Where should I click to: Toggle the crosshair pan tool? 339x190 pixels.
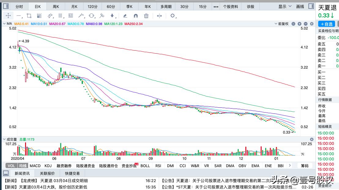point(8,16)
